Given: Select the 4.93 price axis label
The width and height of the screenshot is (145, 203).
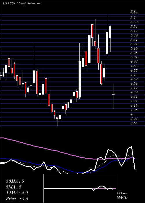Looking at the screenshot, I should [x=134, y=61].
